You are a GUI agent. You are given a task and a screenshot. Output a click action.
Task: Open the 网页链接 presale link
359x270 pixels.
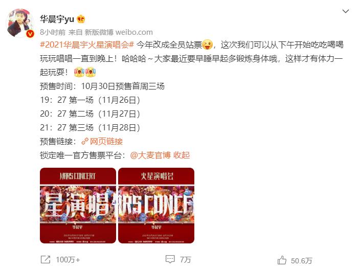pos(106,142)
